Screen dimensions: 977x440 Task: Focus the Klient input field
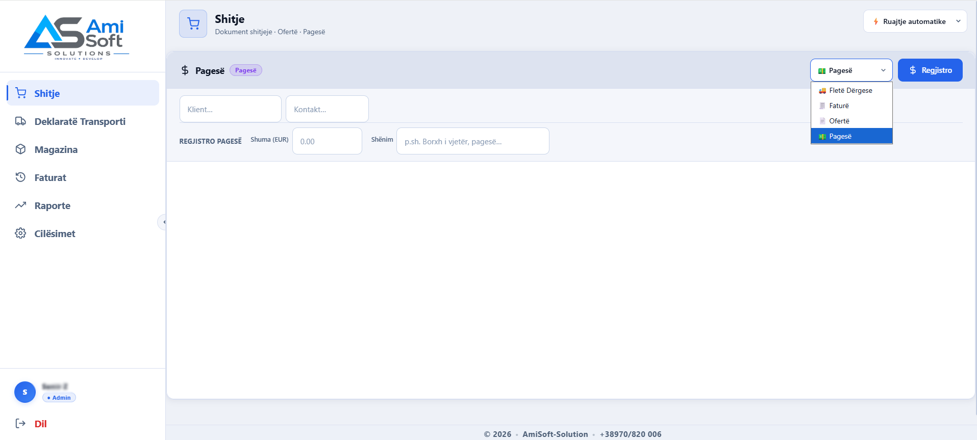point(231,109)
